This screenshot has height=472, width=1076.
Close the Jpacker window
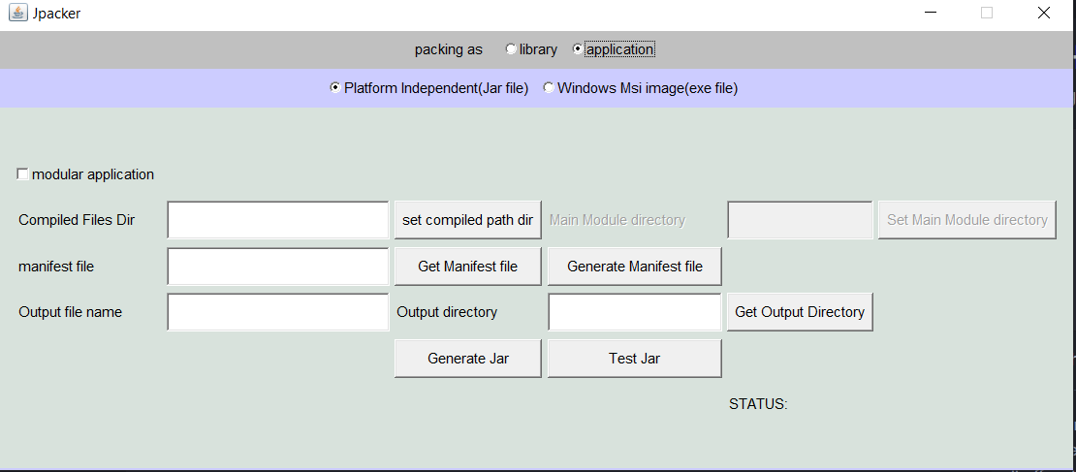click(x=1044, y=13)
